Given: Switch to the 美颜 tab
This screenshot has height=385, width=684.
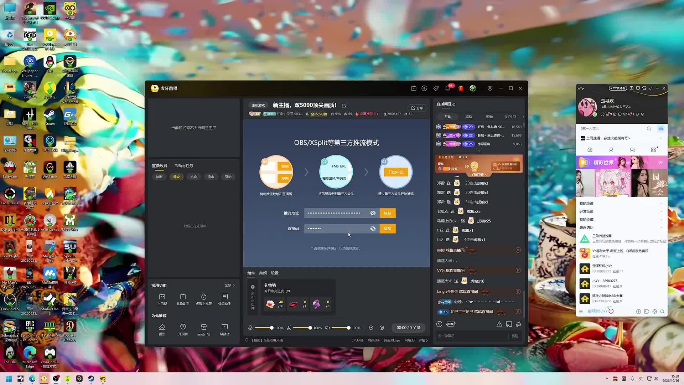Looking at the screenshot, I should (x=263, y=273).
